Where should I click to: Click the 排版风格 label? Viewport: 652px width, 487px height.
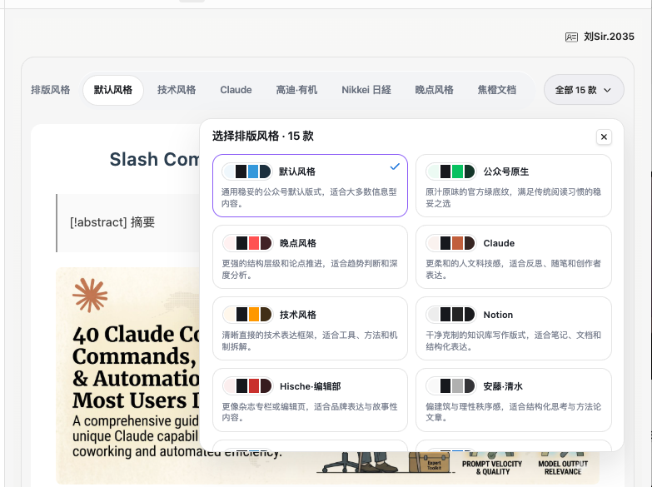50,90
